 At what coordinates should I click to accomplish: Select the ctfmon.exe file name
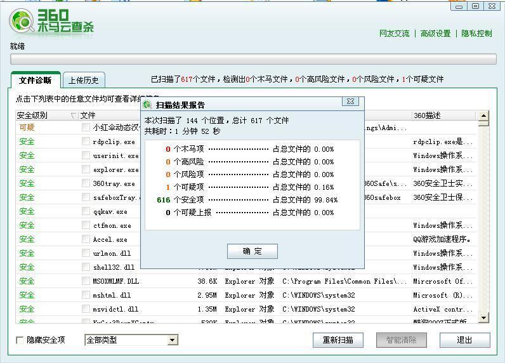112,226
